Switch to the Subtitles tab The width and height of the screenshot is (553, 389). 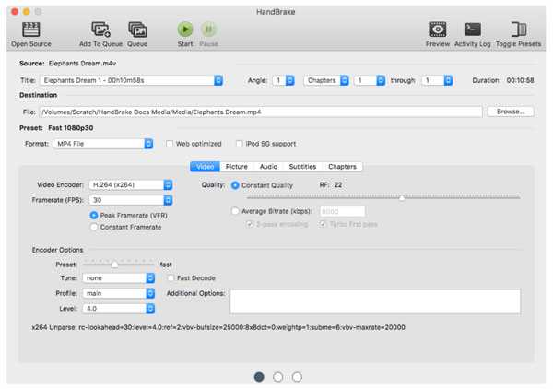coord(302,167)
